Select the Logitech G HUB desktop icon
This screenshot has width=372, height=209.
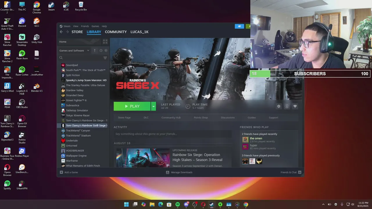22,89
